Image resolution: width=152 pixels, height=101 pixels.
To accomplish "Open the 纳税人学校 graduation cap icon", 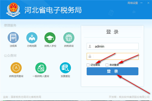I will point(50,38).
